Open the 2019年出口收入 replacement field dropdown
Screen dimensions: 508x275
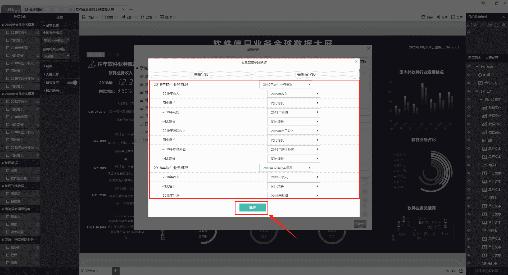[294, 131]
